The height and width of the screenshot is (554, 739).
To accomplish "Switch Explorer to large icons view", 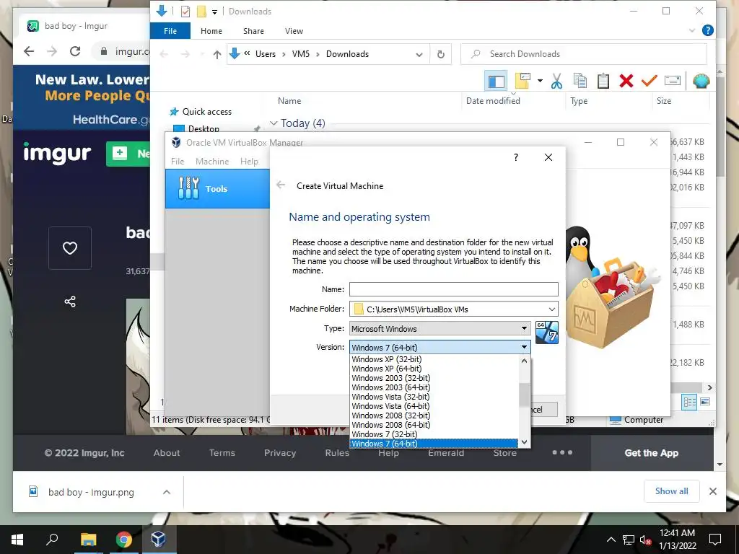I will (705, 402).
